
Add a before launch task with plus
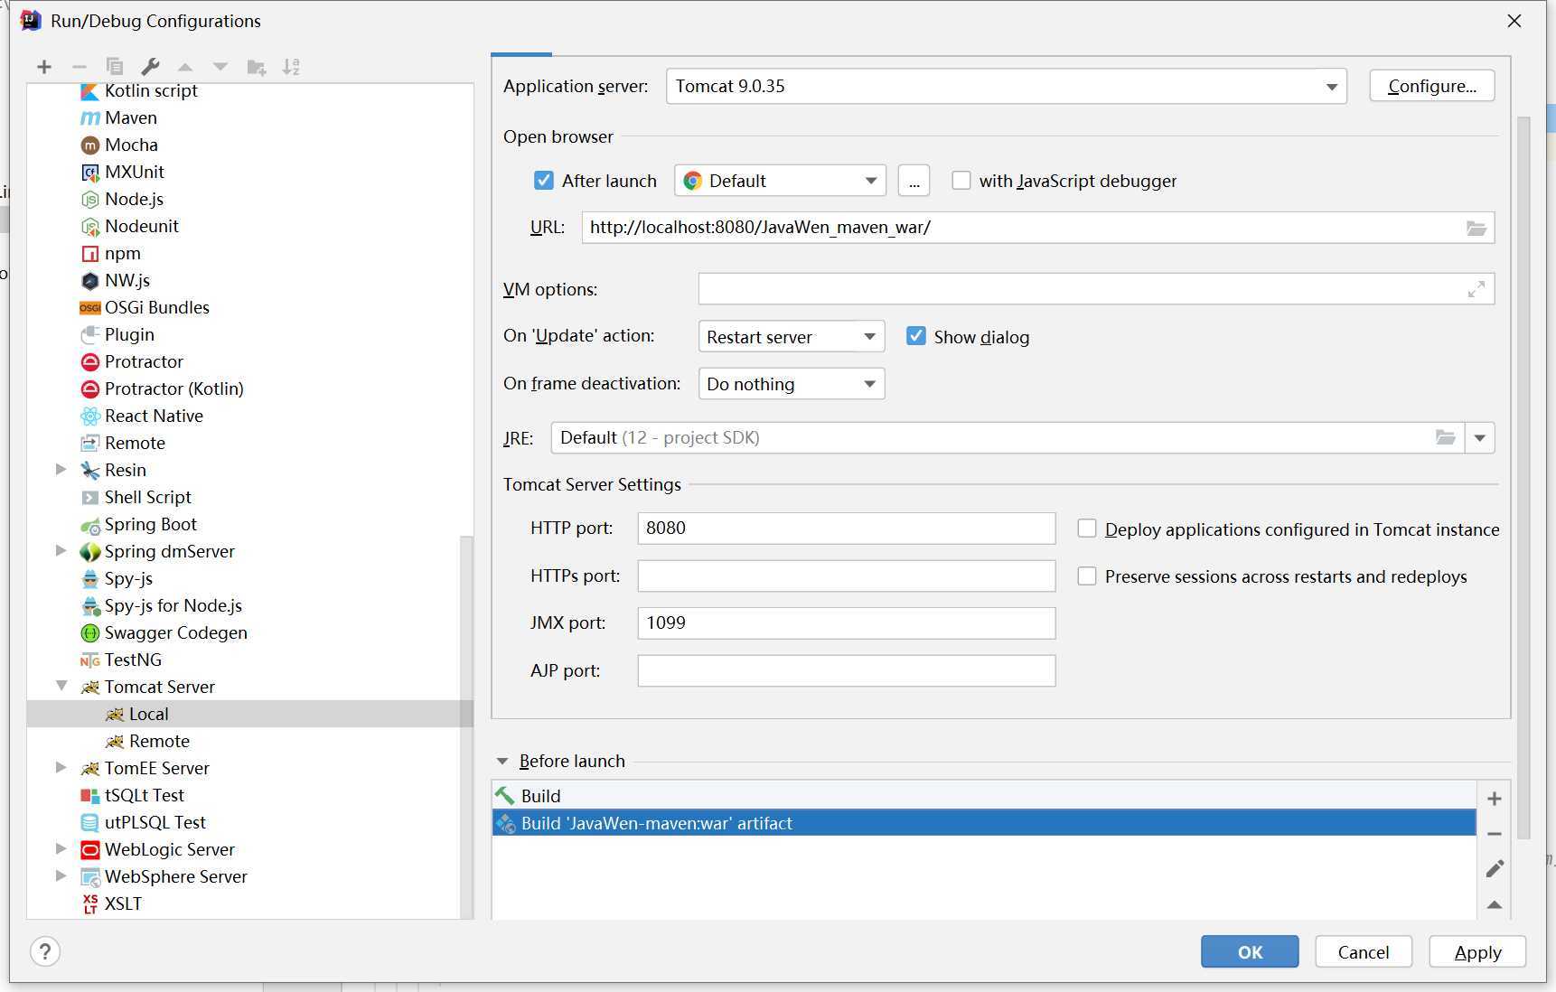point(1495,799)
